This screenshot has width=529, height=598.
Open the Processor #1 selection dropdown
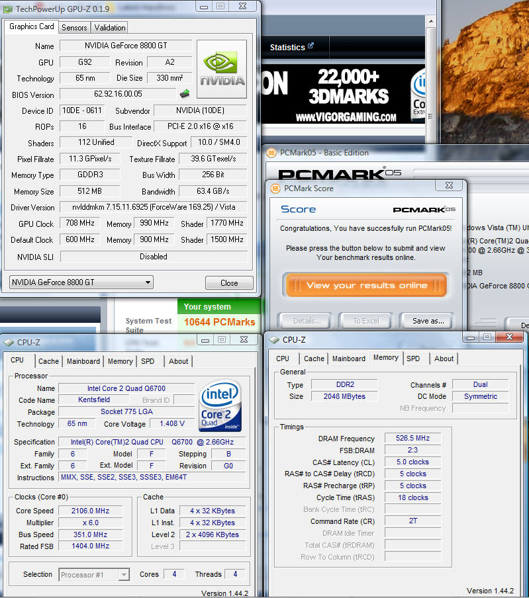[x=94, y=574]
